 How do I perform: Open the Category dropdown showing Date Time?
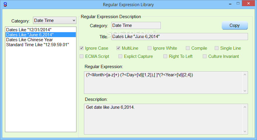click(55, 20)
